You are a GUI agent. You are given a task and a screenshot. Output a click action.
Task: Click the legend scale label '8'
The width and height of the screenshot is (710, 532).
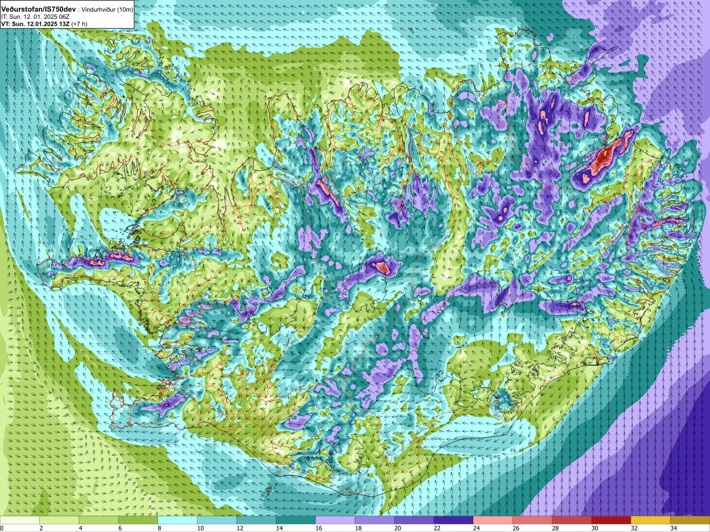[159, 528]
